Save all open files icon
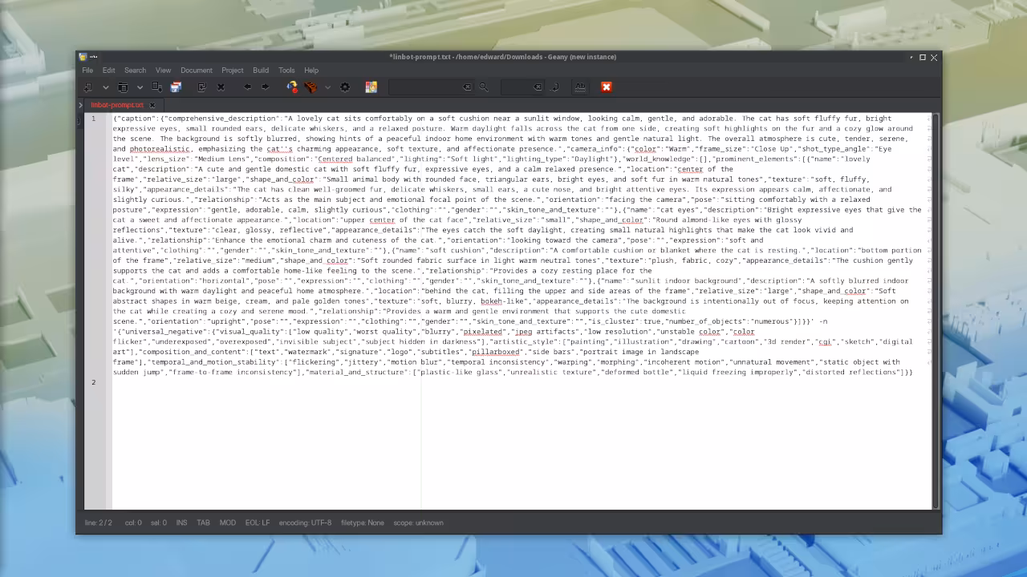The width and height of the screenshot is (1027, 577). pyautogui.click(x=176, y=87)
